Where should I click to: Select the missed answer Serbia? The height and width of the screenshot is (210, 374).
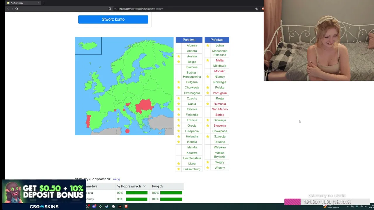tap(220, 115)
